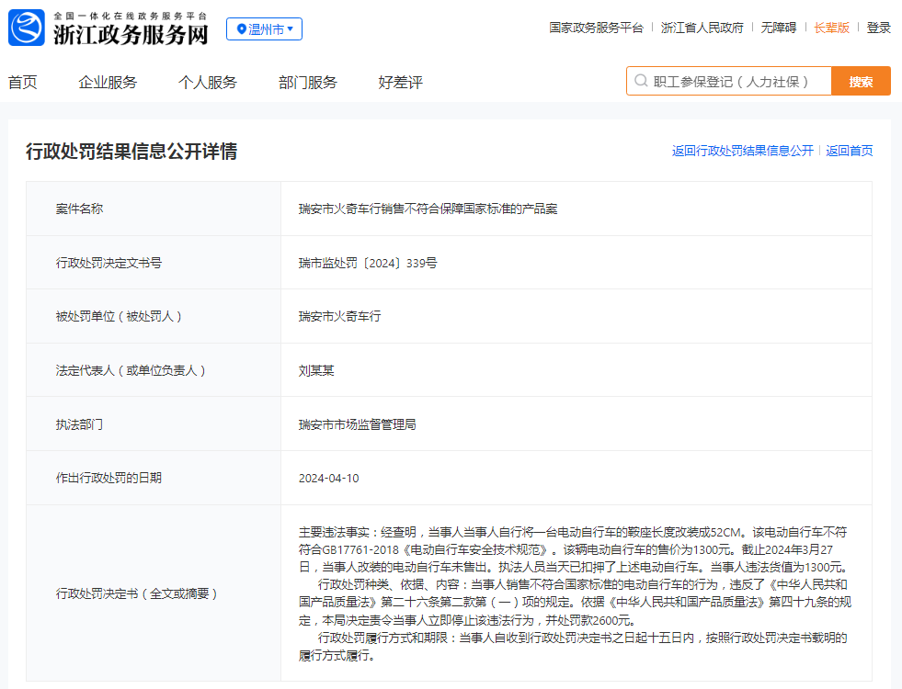Open the 首页 navigation tab

pyautogui.click(x=23, y=83)
